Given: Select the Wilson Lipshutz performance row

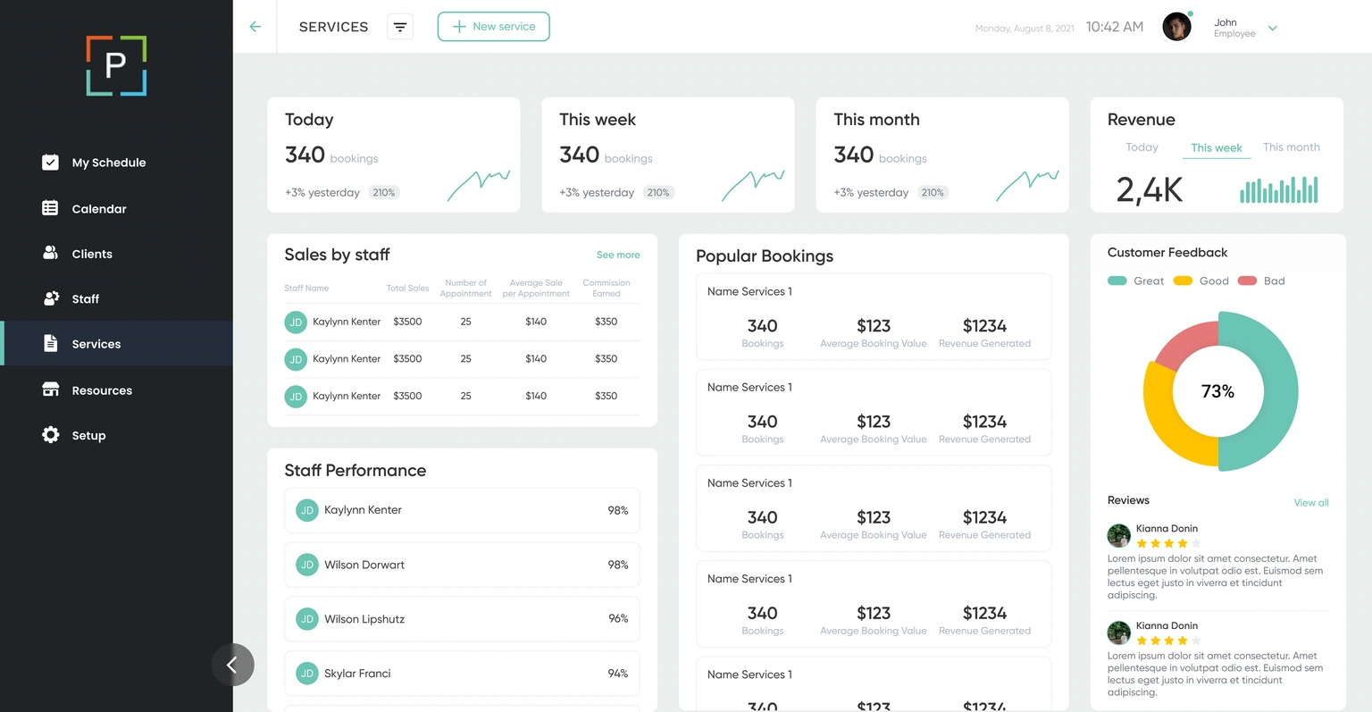Looking at the screenshot, I should 462,619.
